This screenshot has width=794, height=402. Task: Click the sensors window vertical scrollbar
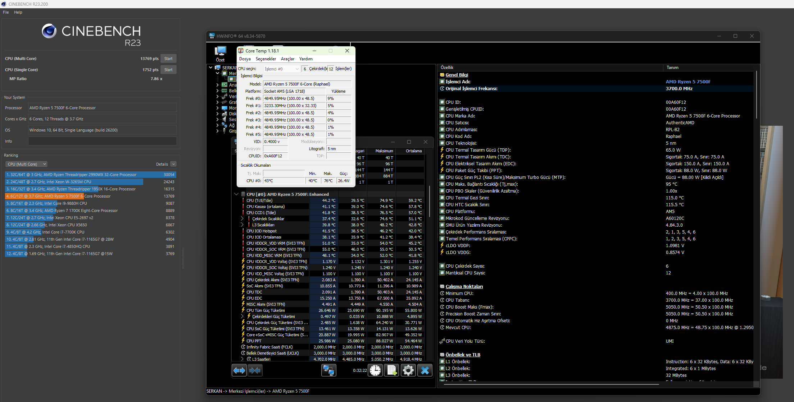pos(429,201)
